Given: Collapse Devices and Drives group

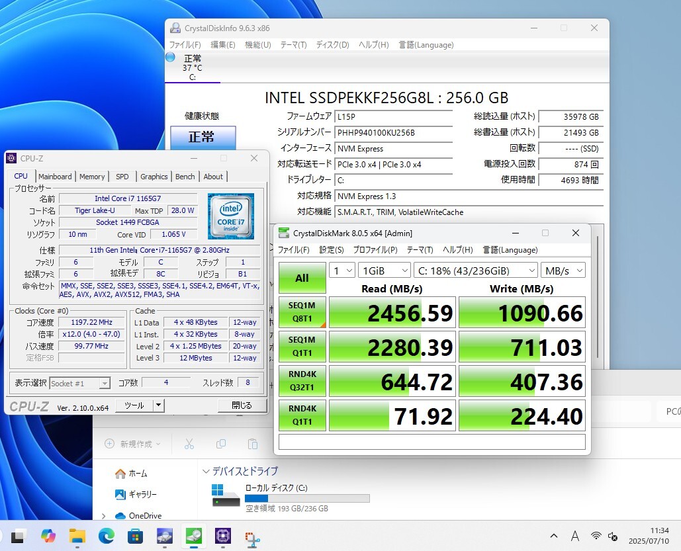Looking at the screenshot, I should [206, 471].
